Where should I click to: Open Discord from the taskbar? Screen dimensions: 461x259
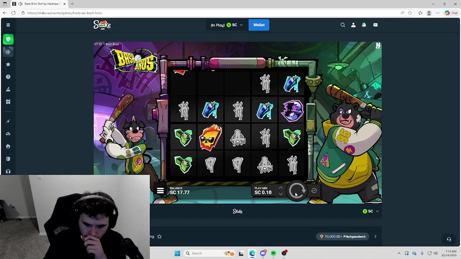[263, 253]
